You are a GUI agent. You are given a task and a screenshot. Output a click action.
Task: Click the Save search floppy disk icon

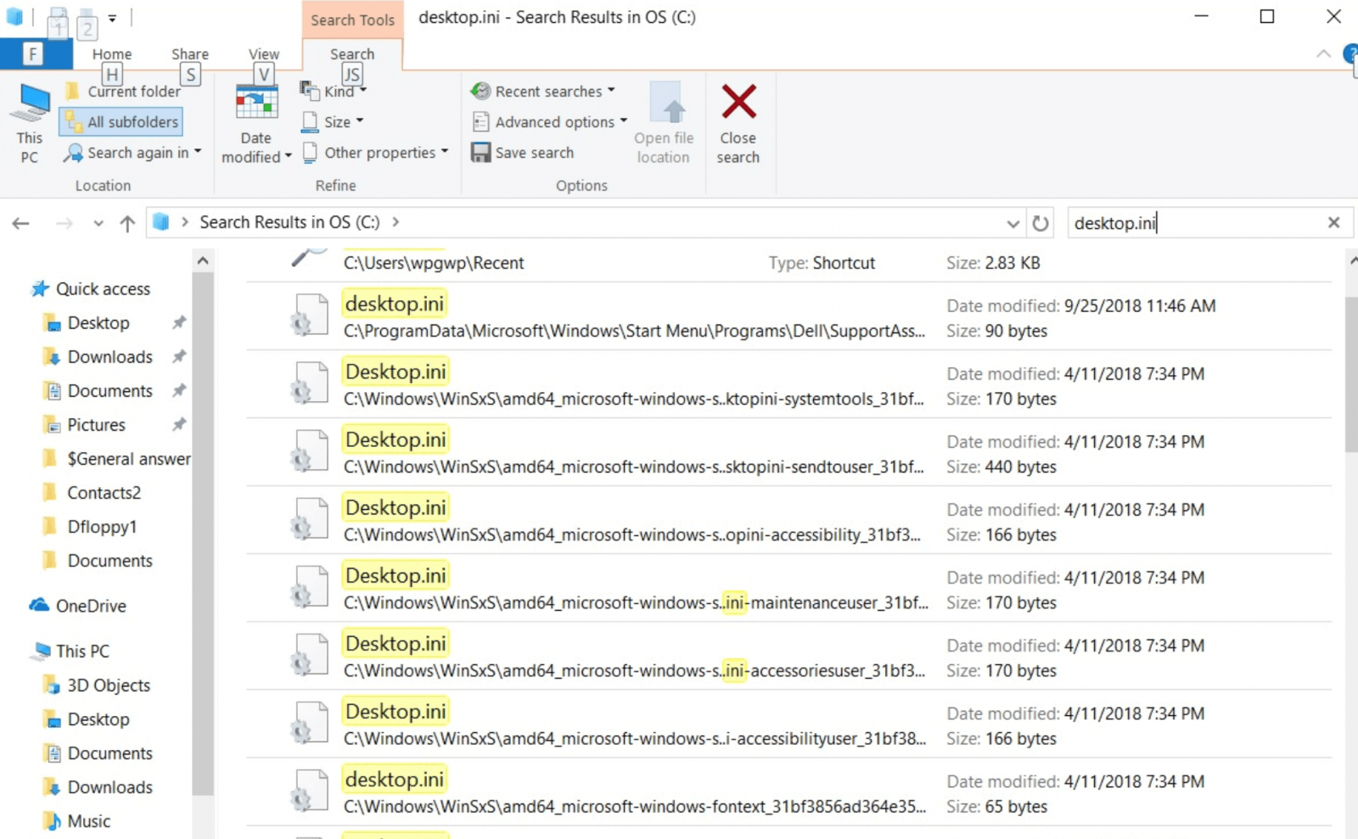pos(480,153)
